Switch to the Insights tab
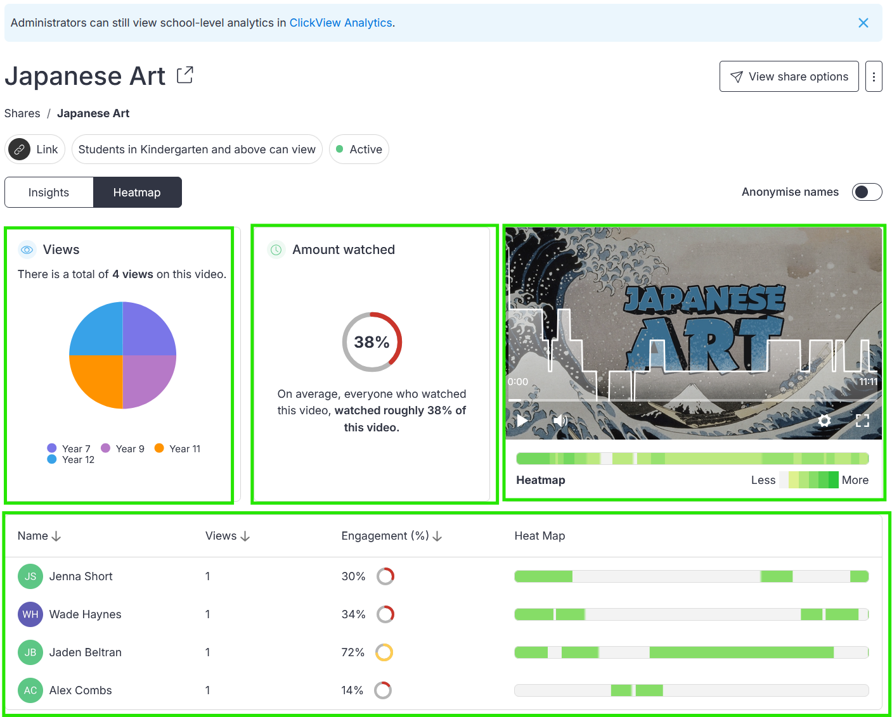The width and height of the screenshot is (892, 717). tap(49, 193)
